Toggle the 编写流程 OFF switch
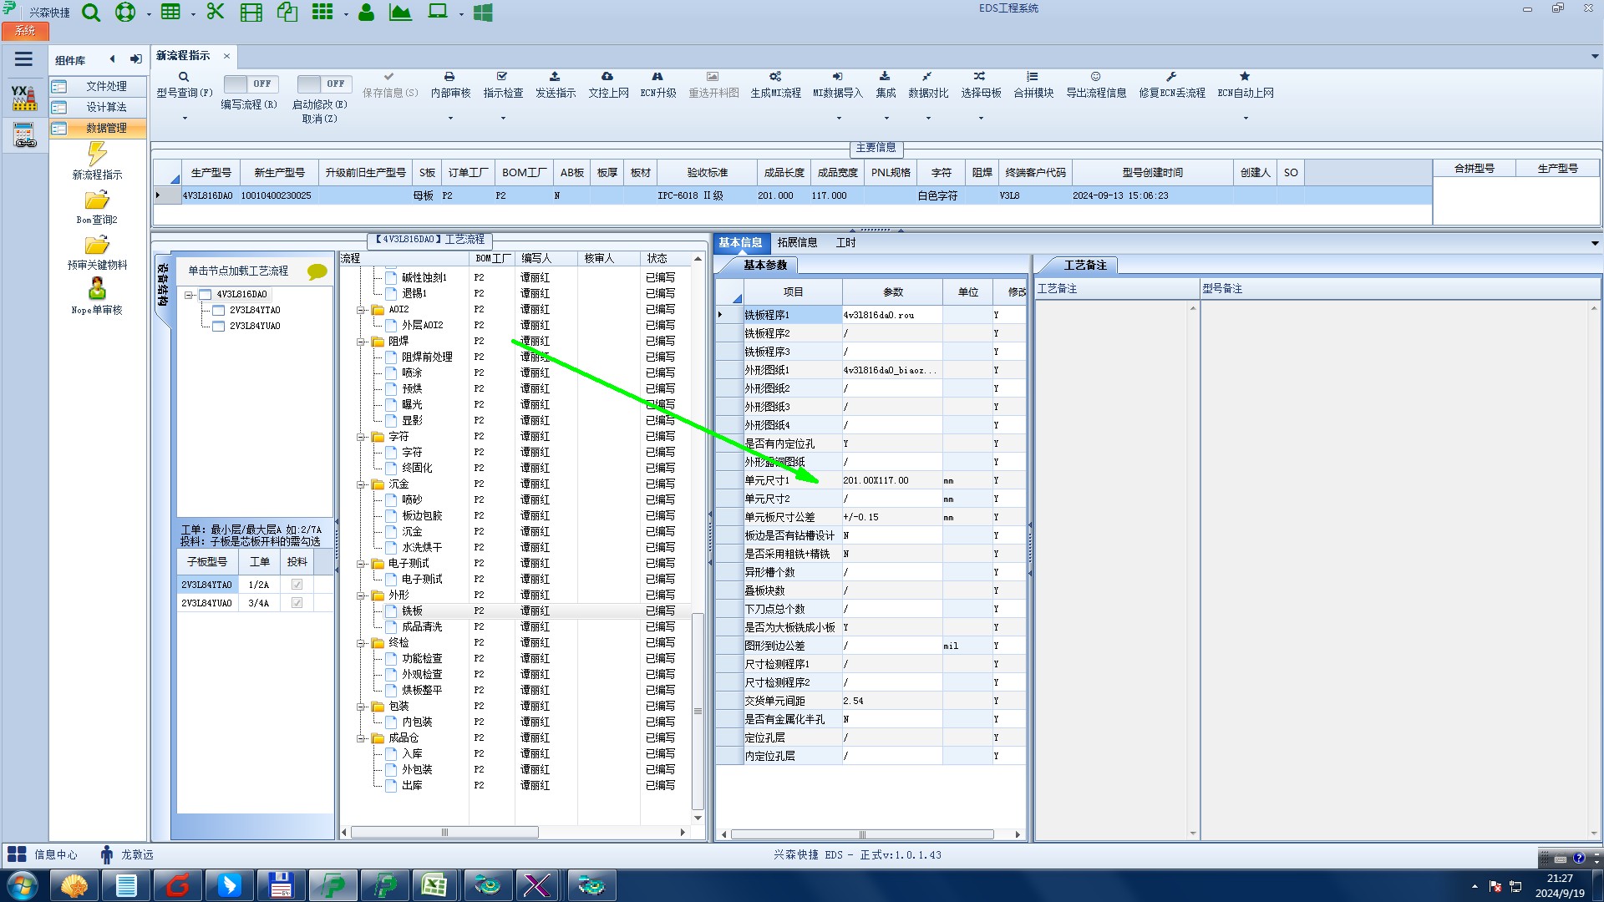The image size is (1604, 902). coord(250,84)
